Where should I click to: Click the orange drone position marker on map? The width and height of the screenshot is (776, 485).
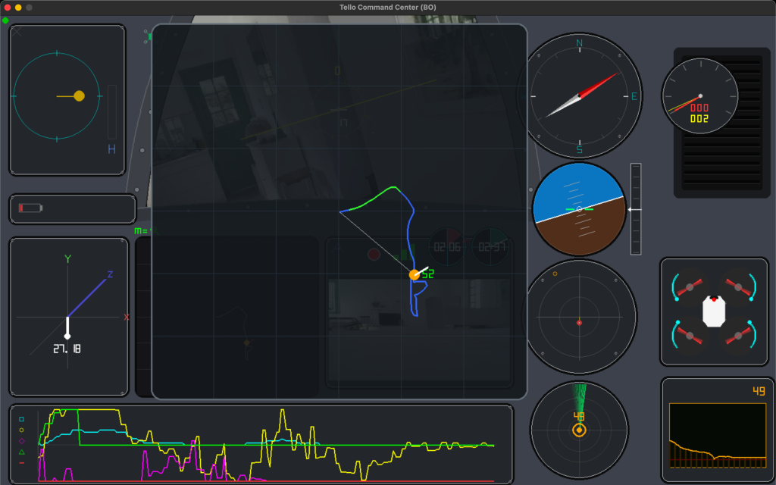point(415,274)
